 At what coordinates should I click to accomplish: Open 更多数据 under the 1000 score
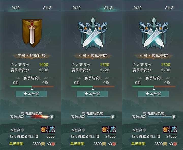click(x=31, y=94)
